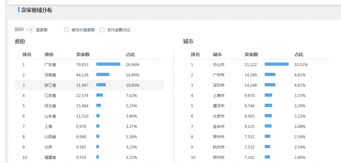The height and width of the screenshot is (163, 341).
Task: Click the 广东省 province row name
Action: tap(50, 65)
